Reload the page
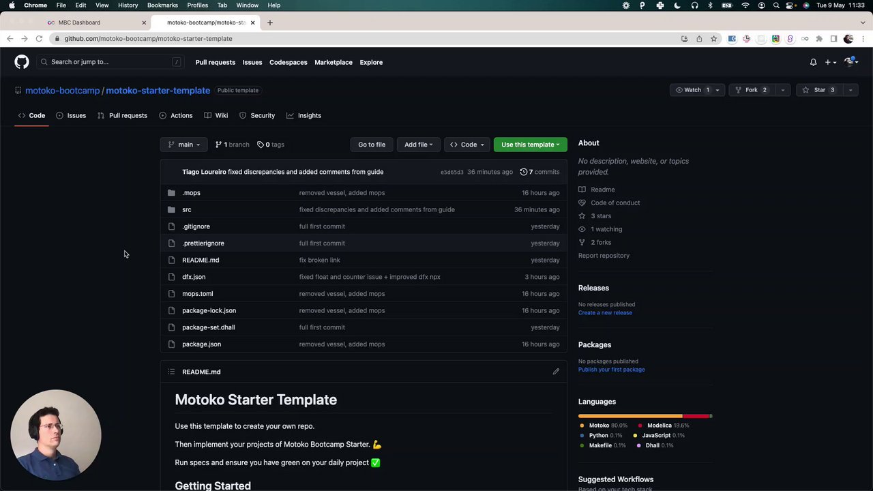This screenshot has height=491, width=873. pyautogui.click(x=38, y=39)
